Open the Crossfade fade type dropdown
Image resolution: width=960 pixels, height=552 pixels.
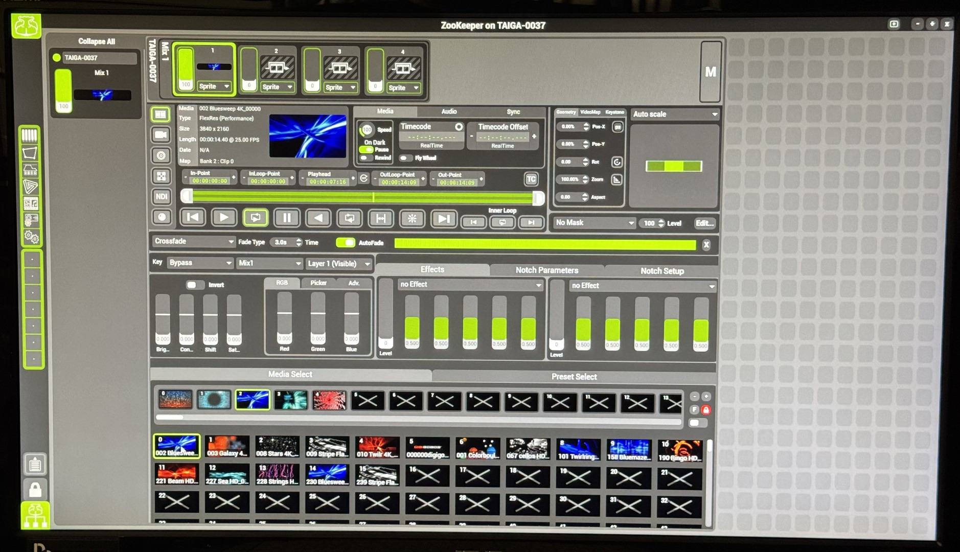coord(194,241)
